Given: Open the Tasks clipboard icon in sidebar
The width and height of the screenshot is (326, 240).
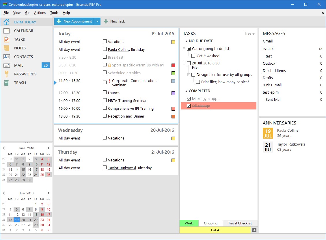Looking at the screenshot, I should [6, 40].
